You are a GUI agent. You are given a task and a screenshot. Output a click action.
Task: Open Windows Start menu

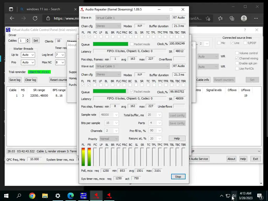pyautogui.click(x=6, y=196)
